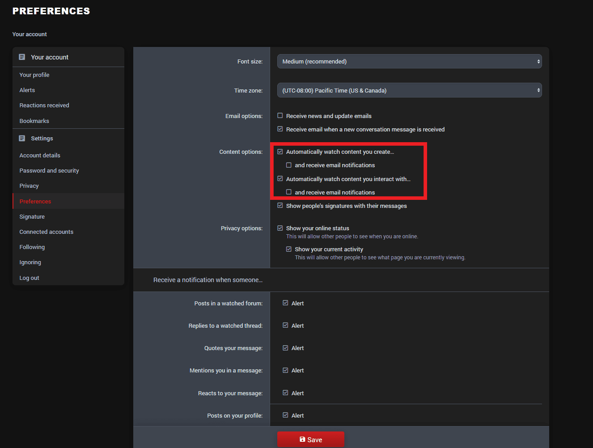Click the Settings section icon

[22, 139]
